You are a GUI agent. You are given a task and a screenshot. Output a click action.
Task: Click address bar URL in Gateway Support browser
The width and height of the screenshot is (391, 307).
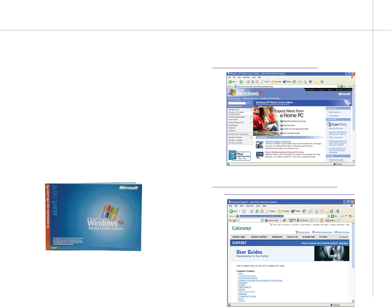point(261,216)
